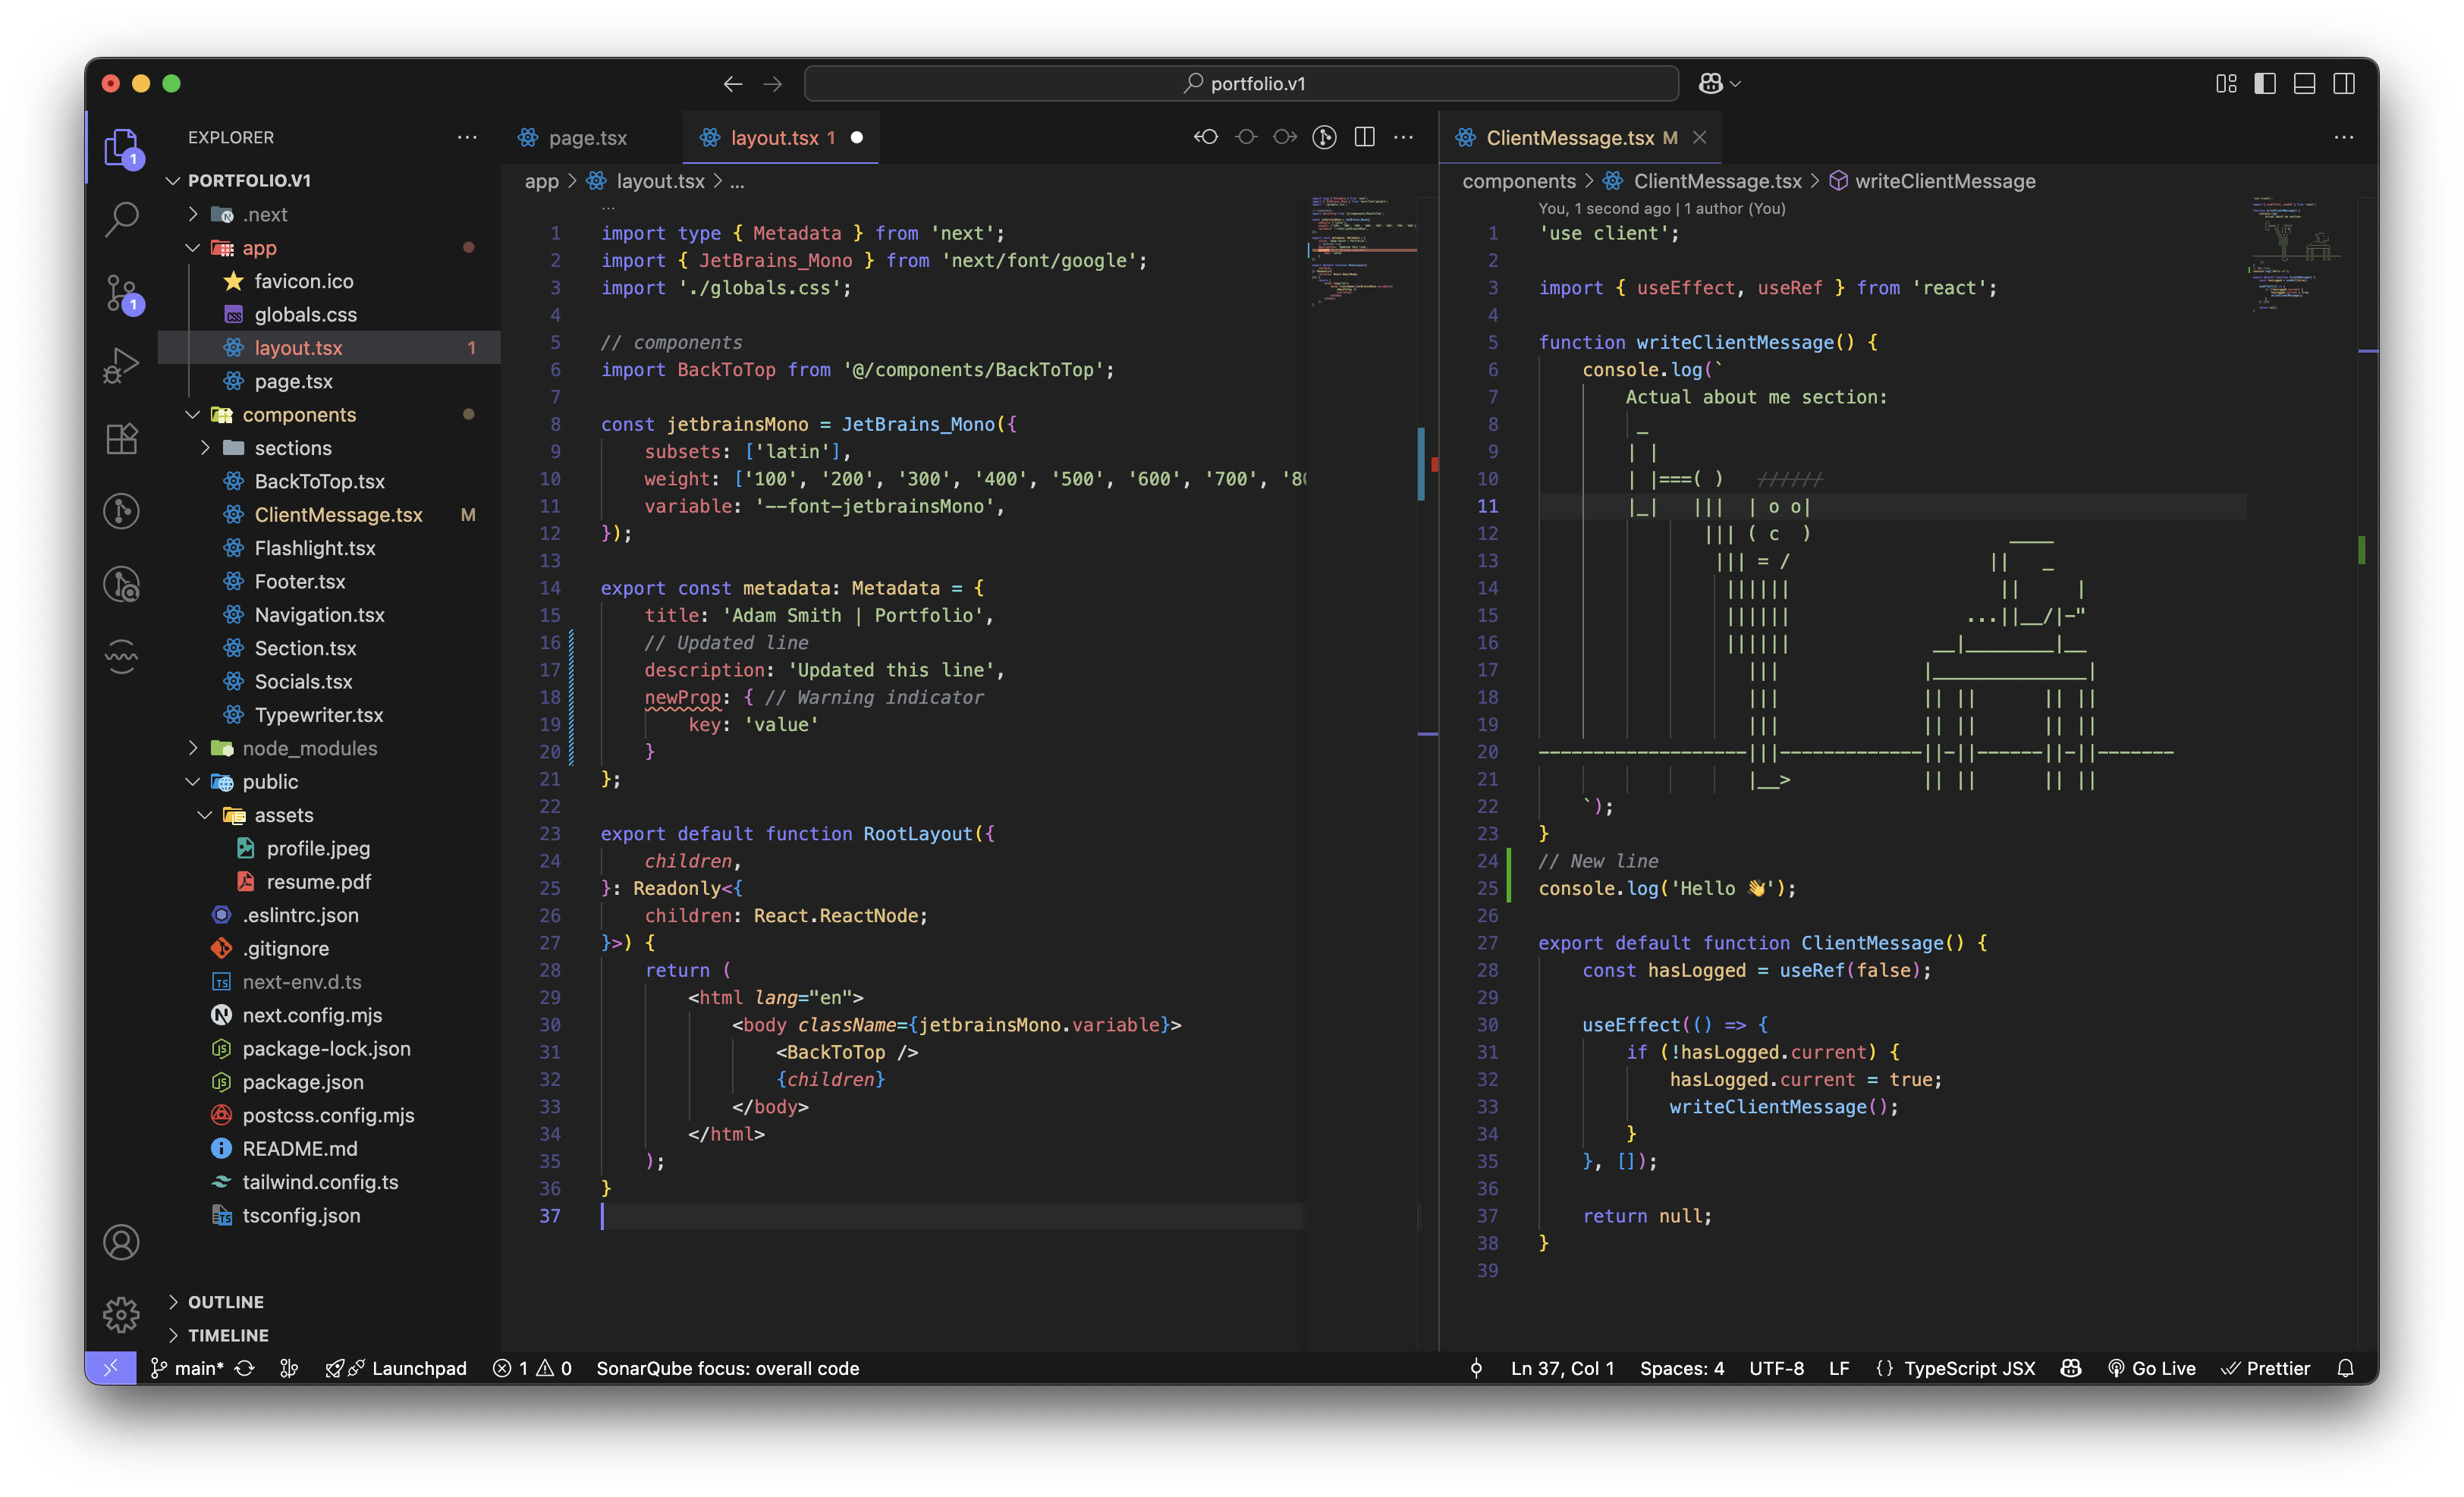The image size is (2464, 1497).
Task: Expand the node_modules folder
Action: [194, 748]
